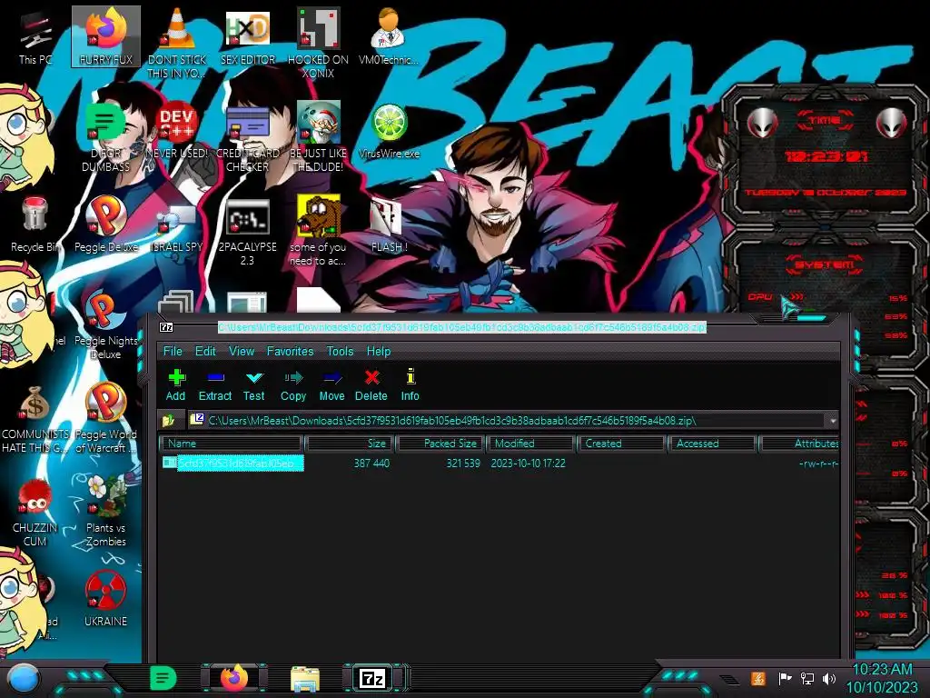
Task: Open the This PC desktop icon
Action: 35,36
